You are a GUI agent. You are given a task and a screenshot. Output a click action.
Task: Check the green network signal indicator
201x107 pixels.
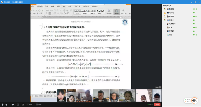click(x=147, y=105)
